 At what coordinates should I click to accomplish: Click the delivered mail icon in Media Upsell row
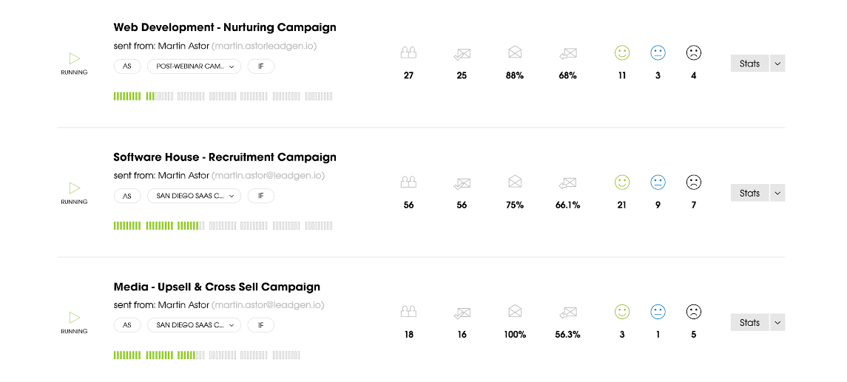coord(462,312)
